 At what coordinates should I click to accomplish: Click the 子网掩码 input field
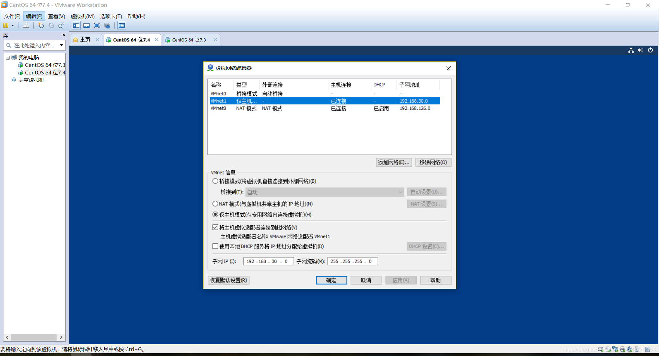point(353,261)
